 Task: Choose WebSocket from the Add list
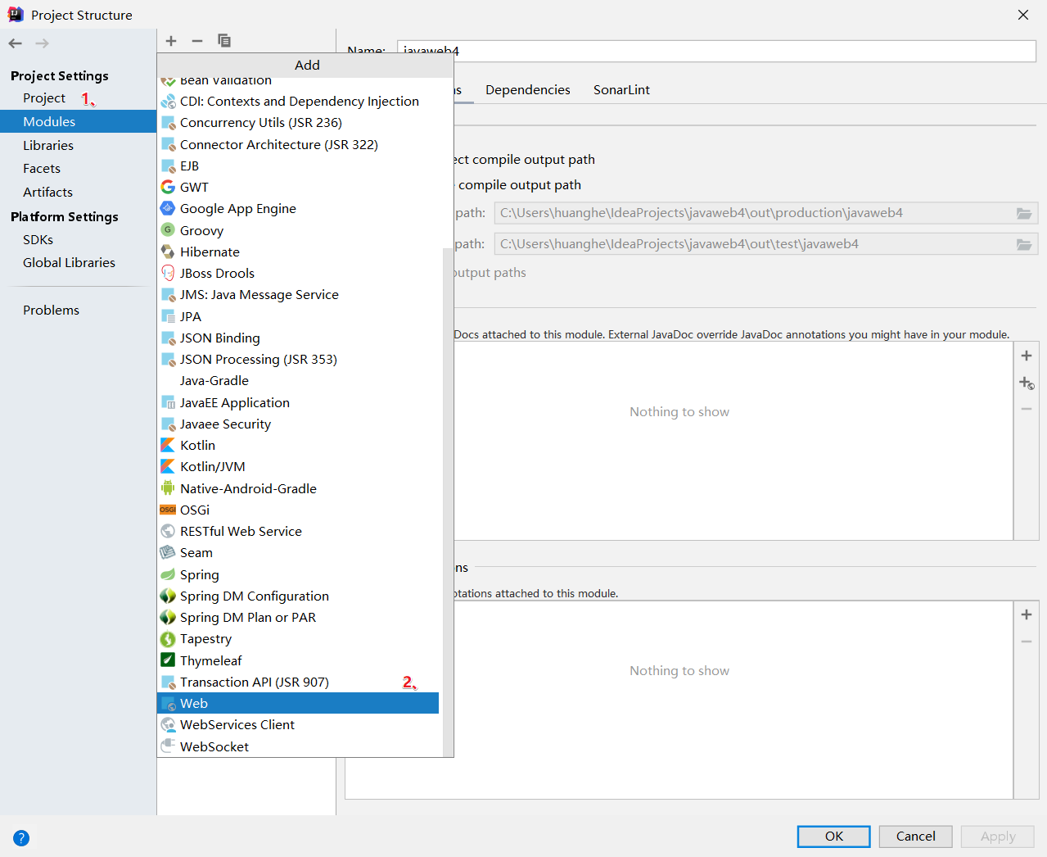tap(298, 746)
